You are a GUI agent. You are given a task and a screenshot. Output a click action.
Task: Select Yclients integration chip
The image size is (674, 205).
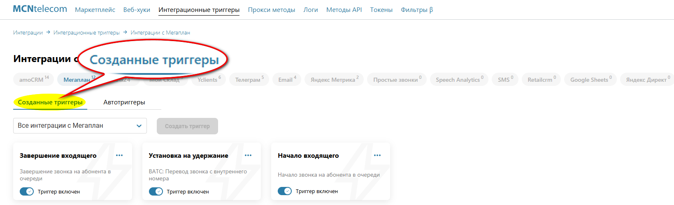pos(209,79)
